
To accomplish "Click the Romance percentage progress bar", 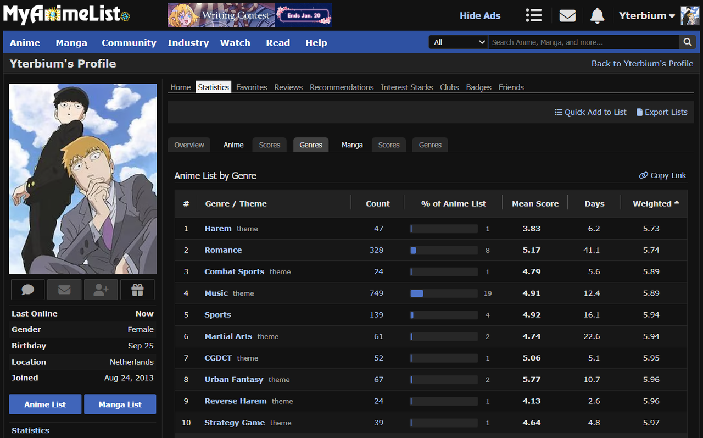I will pos(444,250).
